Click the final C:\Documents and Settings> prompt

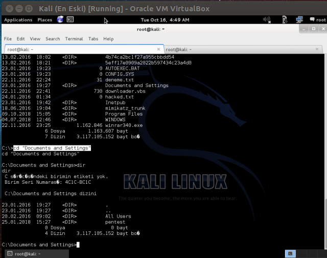[39, 245]
